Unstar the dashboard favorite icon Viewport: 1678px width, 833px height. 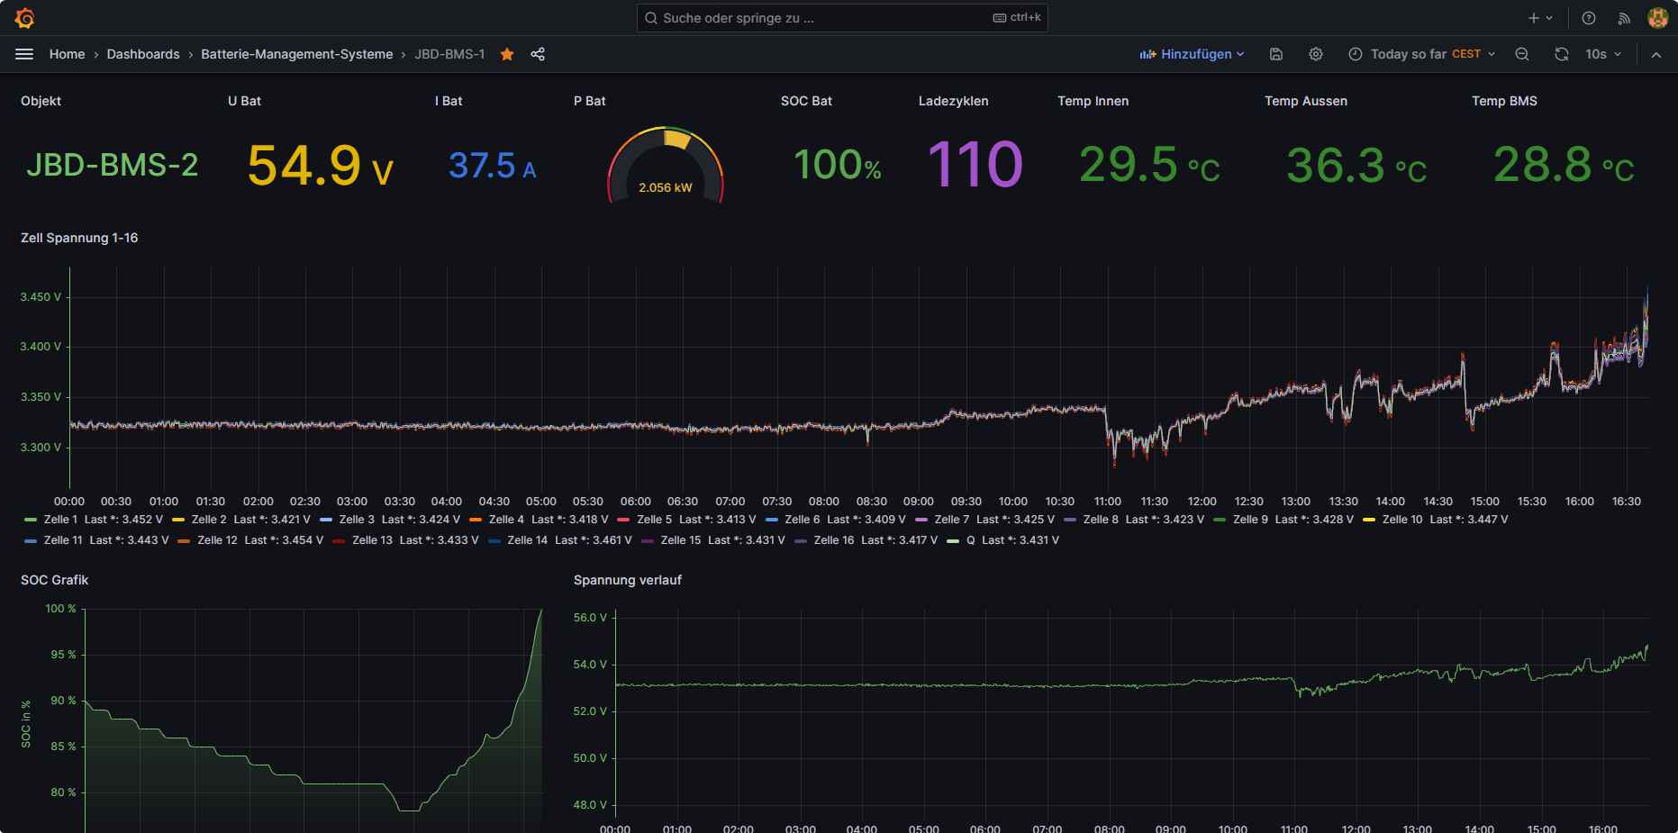click(x=507, y=54)
